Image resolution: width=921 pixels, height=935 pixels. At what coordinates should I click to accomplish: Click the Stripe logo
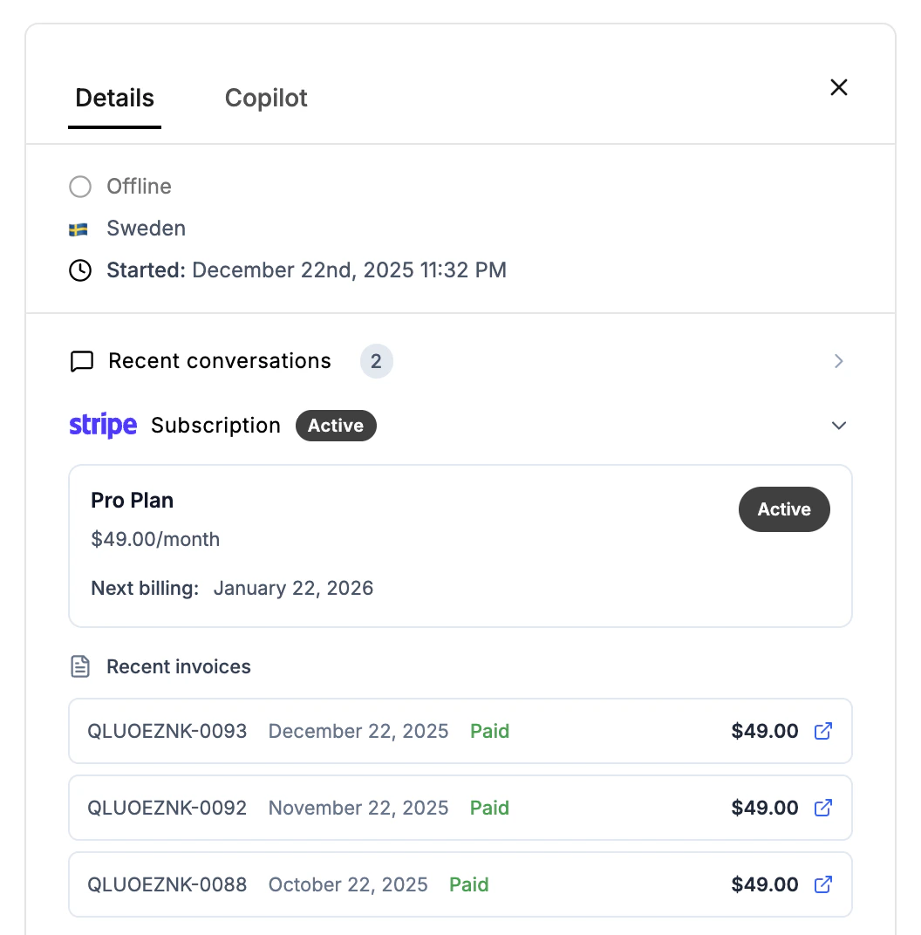pyautogui.click(x=103, y=425)
